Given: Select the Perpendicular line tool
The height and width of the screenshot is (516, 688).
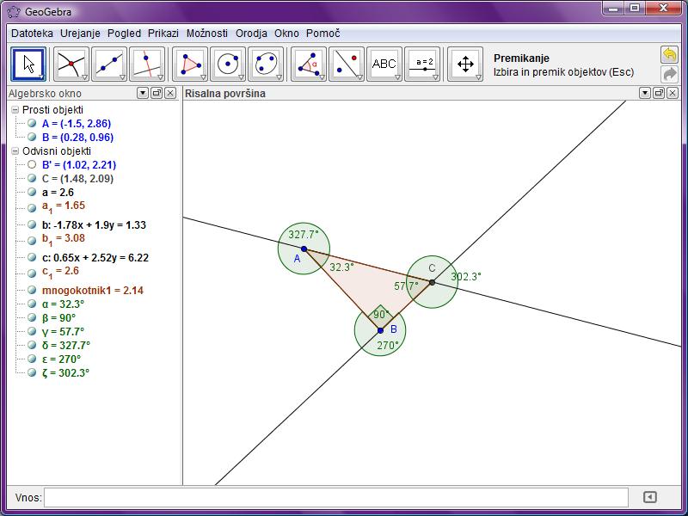Looking at the screenshot, I should pos(146,64).
